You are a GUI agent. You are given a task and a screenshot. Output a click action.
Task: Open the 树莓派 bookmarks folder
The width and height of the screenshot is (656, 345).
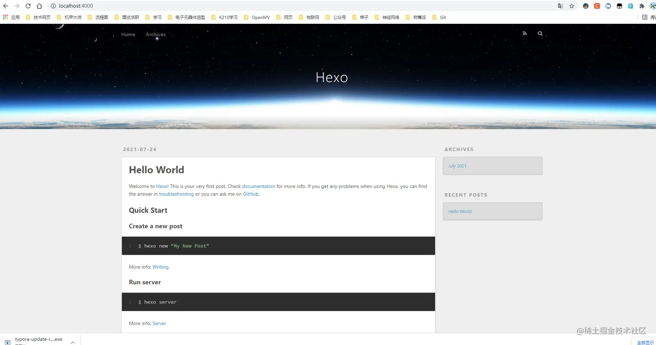416,17
